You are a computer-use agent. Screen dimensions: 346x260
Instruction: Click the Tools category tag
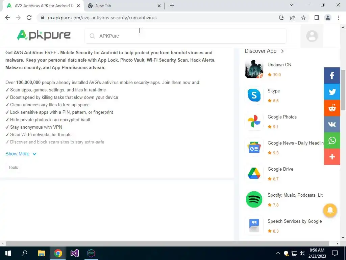tap(13, 168)
